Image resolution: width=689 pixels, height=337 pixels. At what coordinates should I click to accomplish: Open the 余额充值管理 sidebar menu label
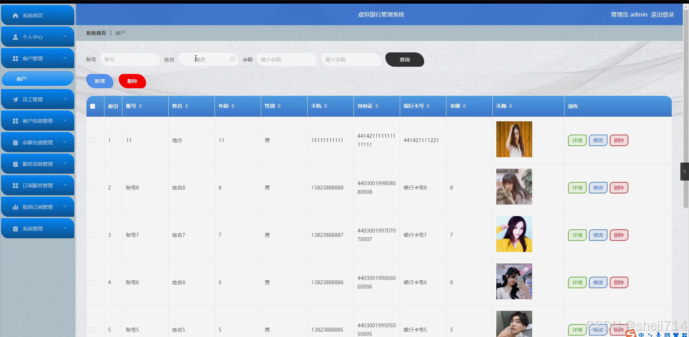point(38,142)
